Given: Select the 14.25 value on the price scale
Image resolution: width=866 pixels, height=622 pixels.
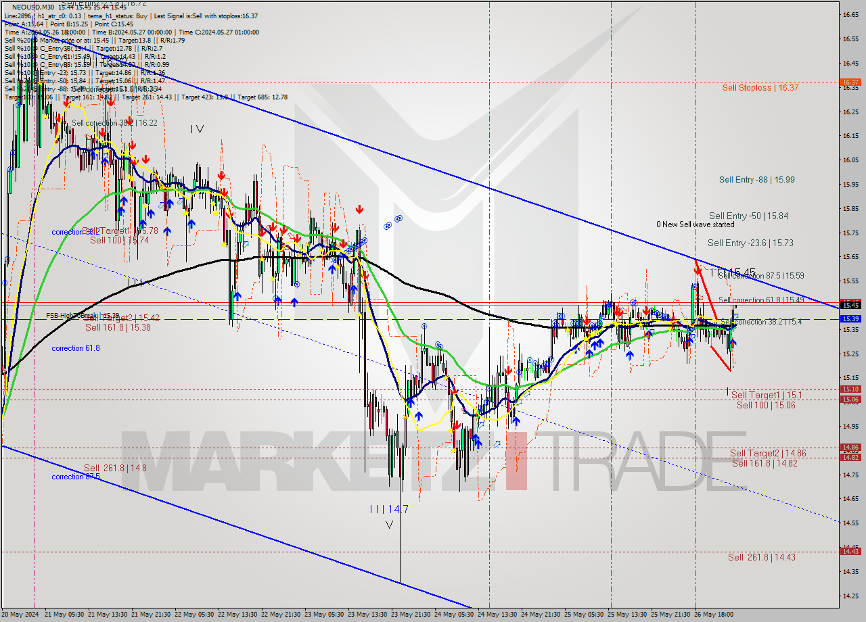Looking at the screenshot, I should pos(850,596).
